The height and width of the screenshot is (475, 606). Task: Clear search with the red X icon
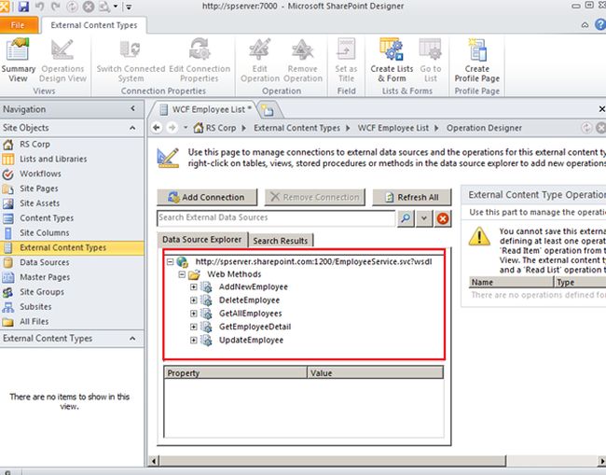[443, 218]
